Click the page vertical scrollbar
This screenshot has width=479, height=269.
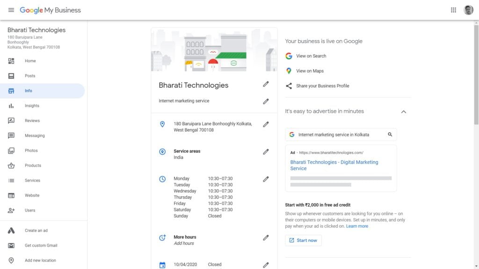(476, 75)
